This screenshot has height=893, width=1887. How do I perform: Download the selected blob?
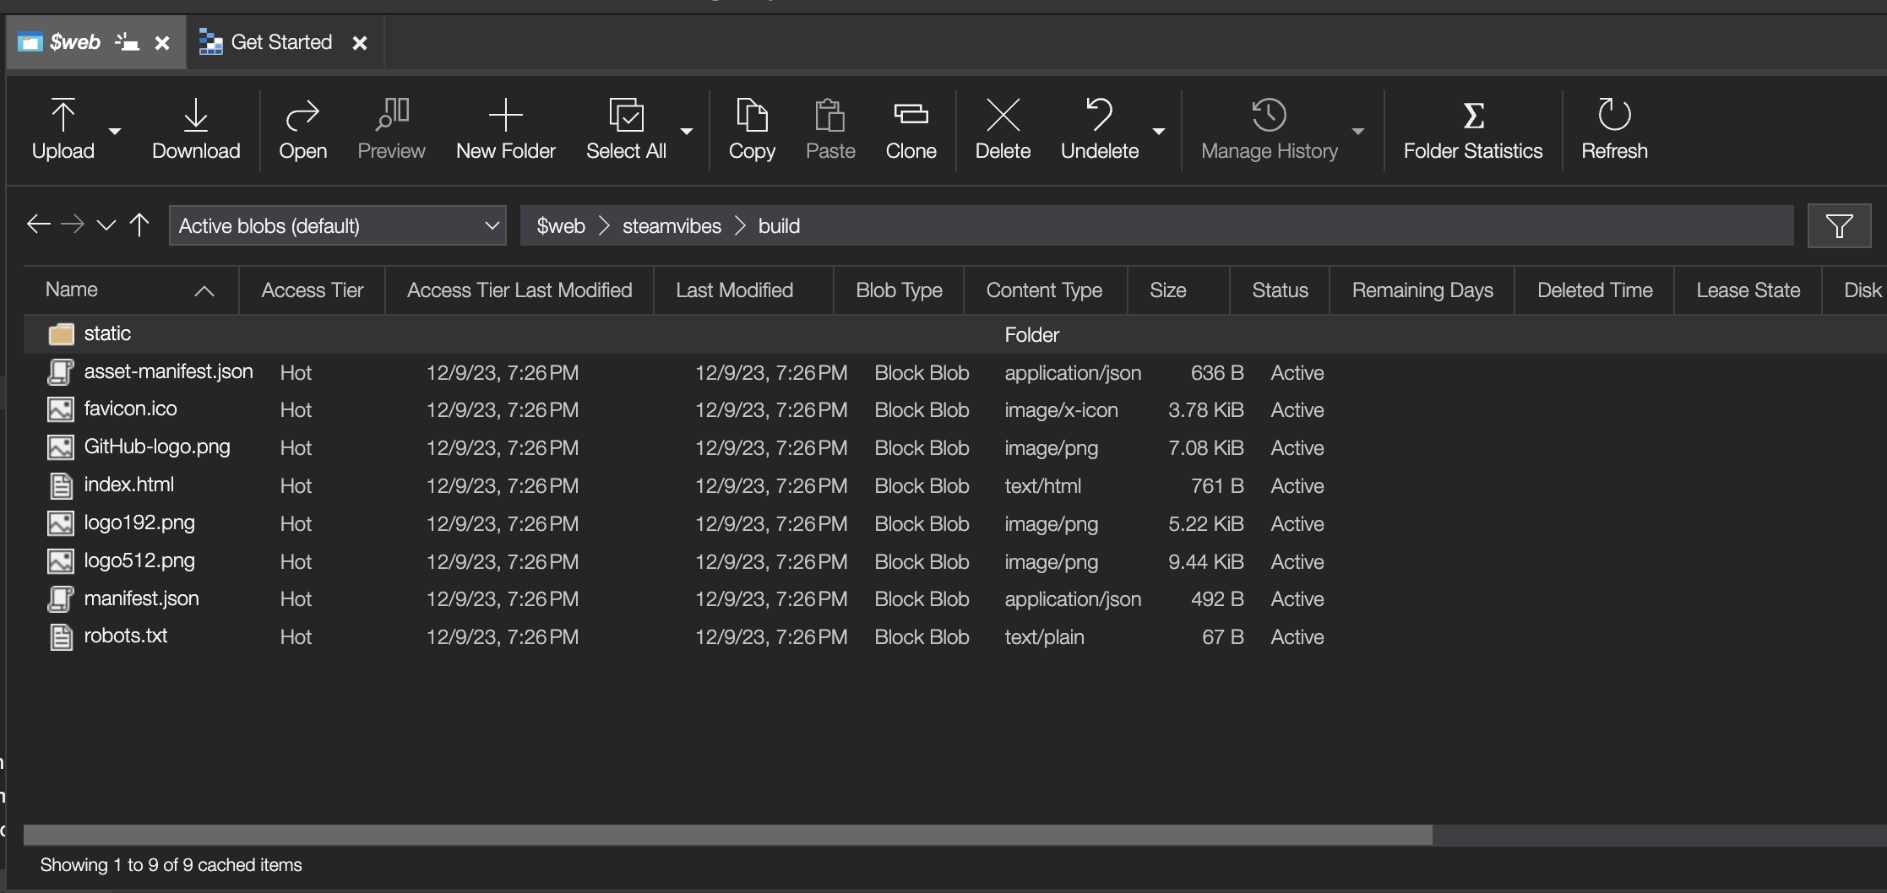(x=196, y=129)
